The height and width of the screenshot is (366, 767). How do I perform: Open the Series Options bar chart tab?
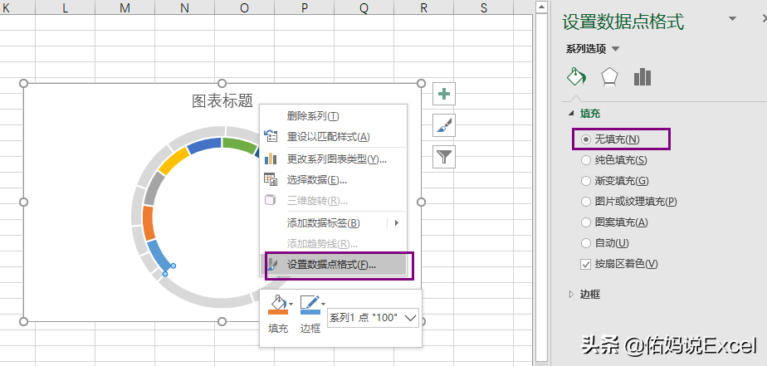coord(642,77)
